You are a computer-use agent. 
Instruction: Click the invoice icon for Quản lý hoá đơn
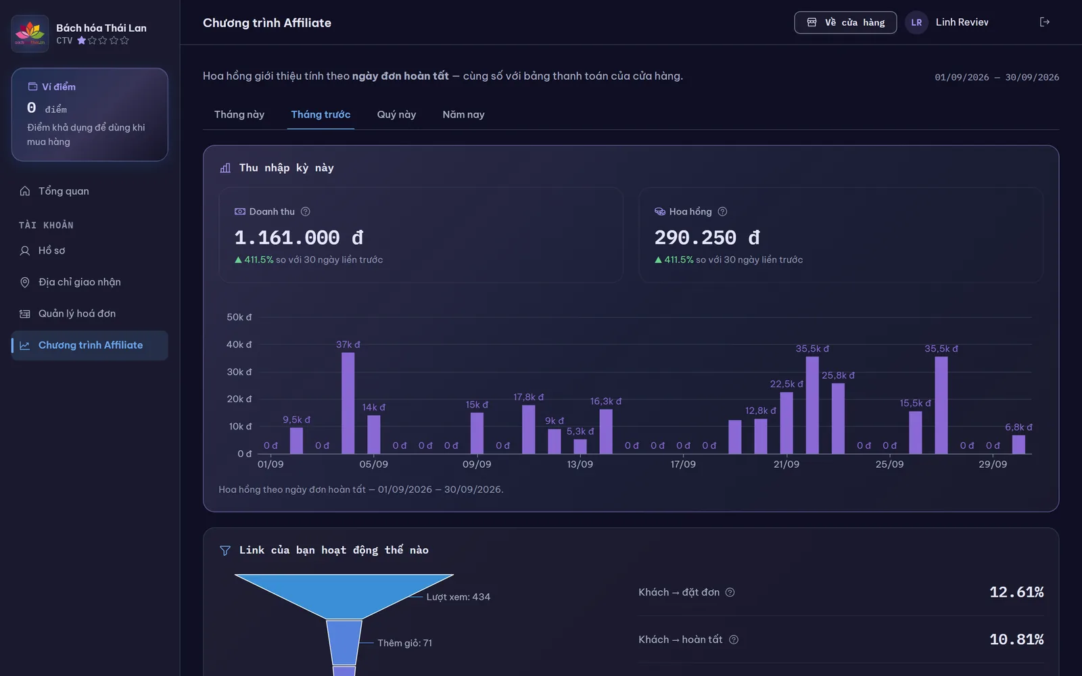pos(25,314)
